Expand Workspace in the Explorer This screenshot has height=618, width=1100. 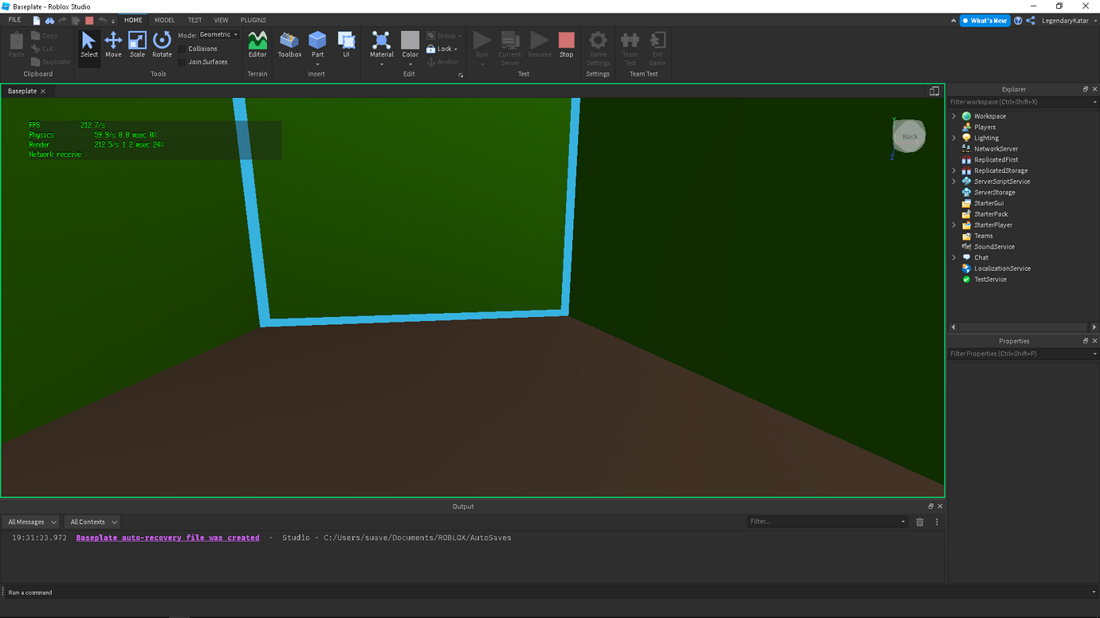953,115
